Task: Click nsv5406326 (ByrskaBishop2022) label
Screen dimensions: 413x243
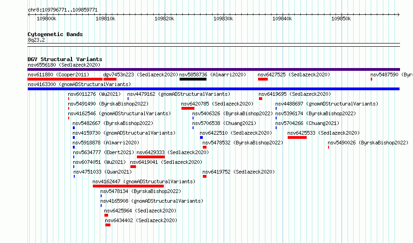Action: (232, 113)
